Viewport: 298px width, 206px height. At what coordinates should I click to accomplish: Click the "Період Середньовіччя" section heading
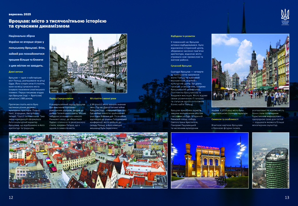click(61, 99)
